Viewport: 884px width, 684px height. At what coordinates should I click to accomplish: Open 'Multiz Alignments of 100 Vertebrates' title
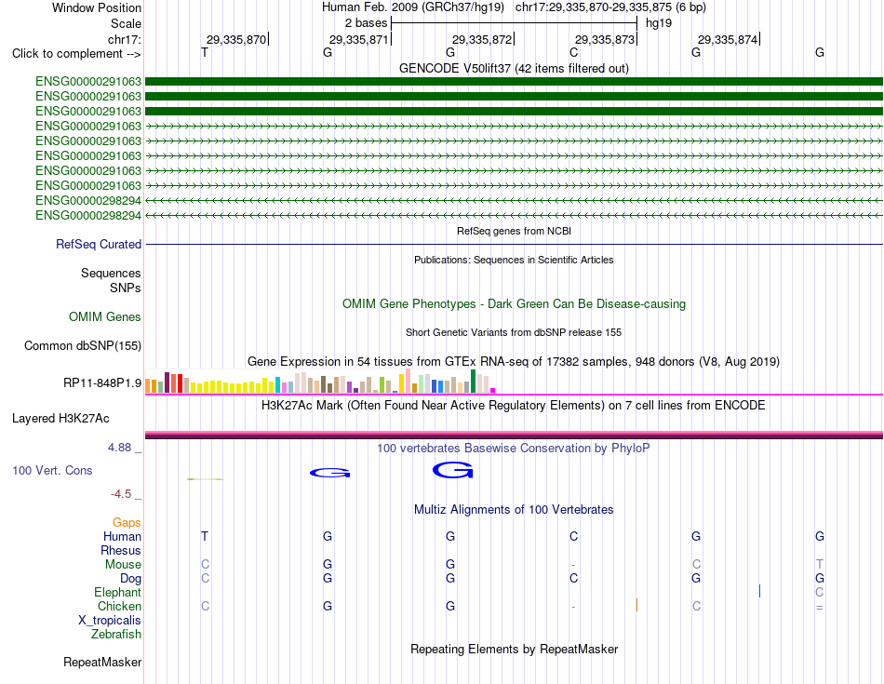(514, 510)
